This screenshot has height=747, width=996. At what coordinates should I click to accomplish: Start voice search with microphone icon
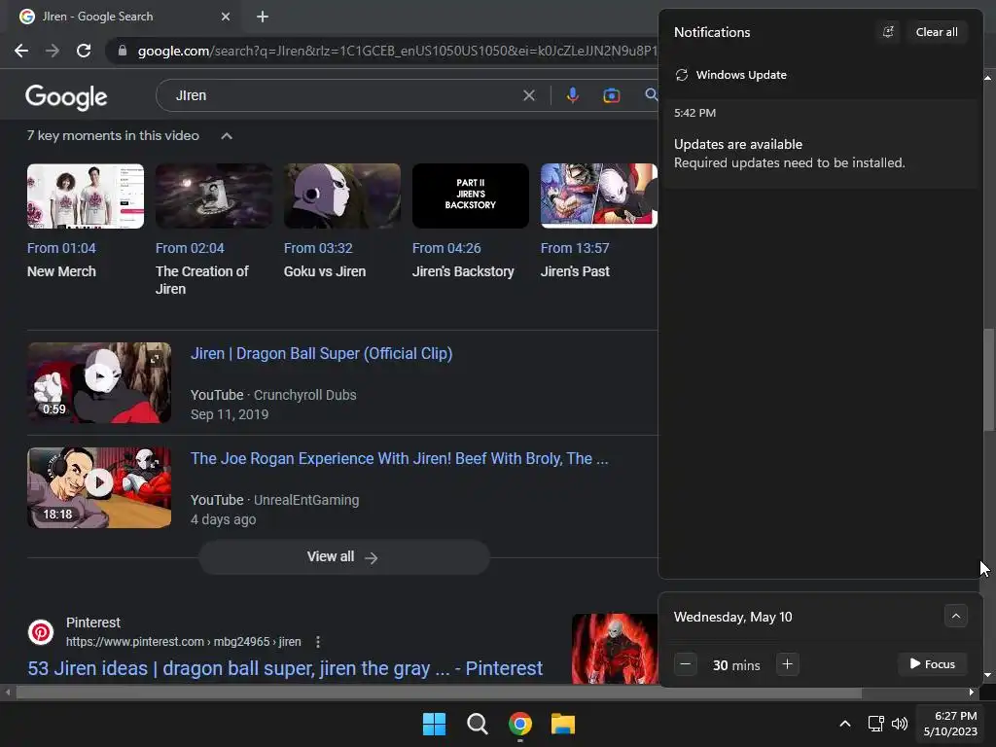(x=572, y=95)
